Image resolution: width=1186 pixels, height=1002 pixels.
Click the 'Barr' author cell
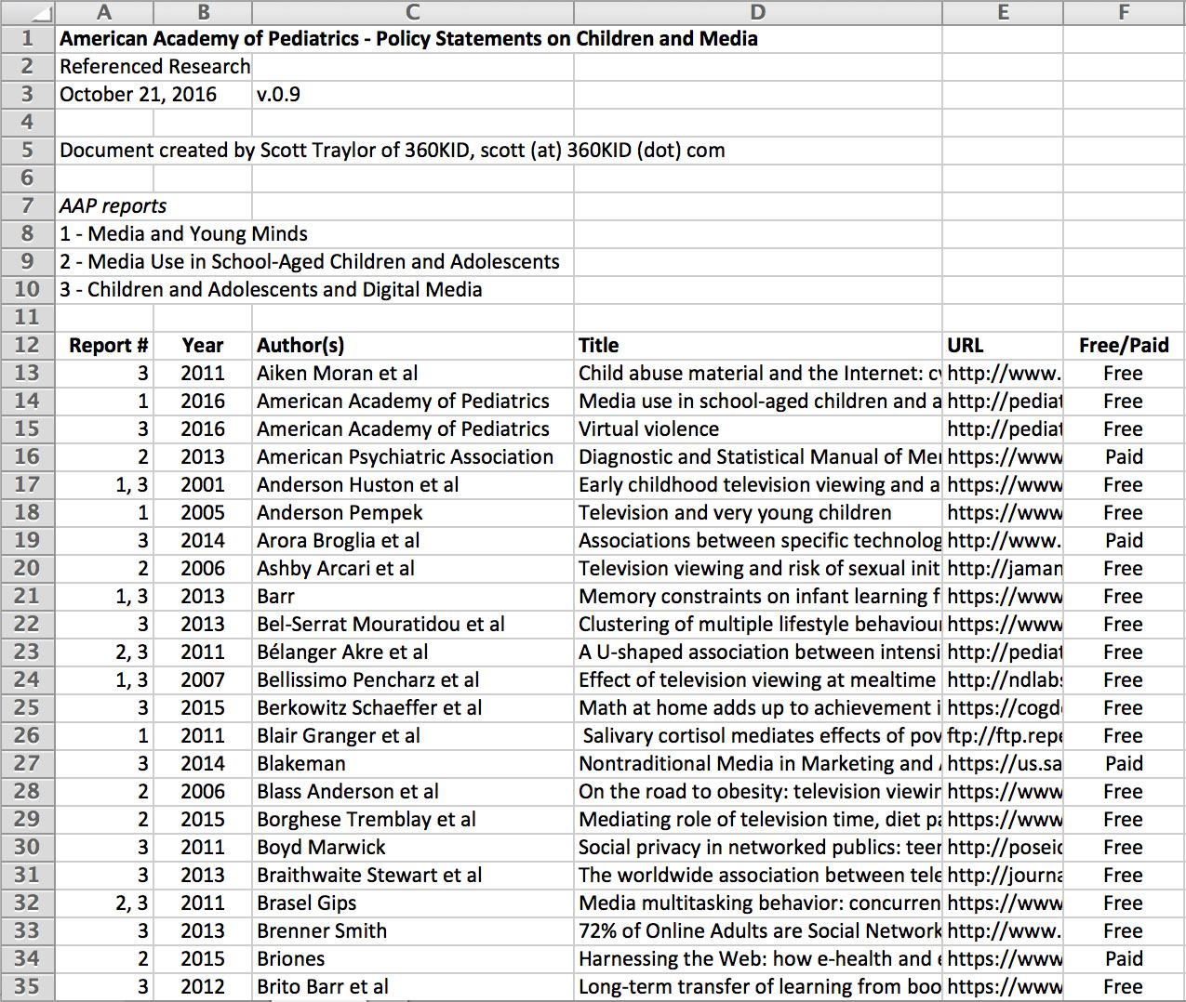coord(413,596)
